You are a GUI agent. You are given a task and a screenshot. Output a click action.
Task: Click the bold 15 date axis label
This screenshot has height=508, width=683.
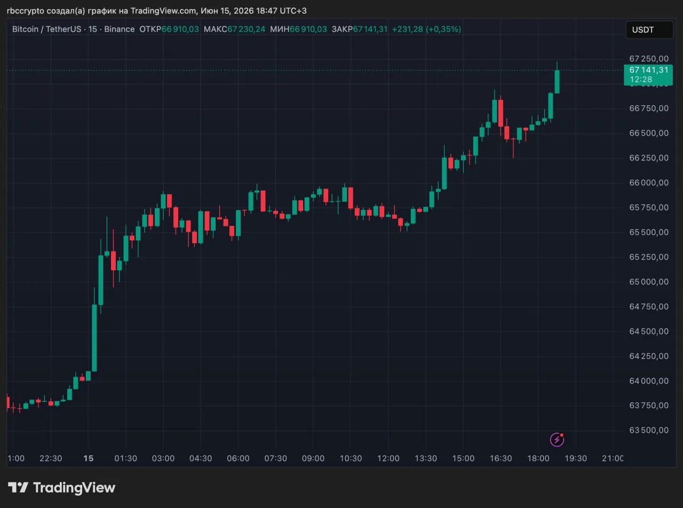[89, 458]
